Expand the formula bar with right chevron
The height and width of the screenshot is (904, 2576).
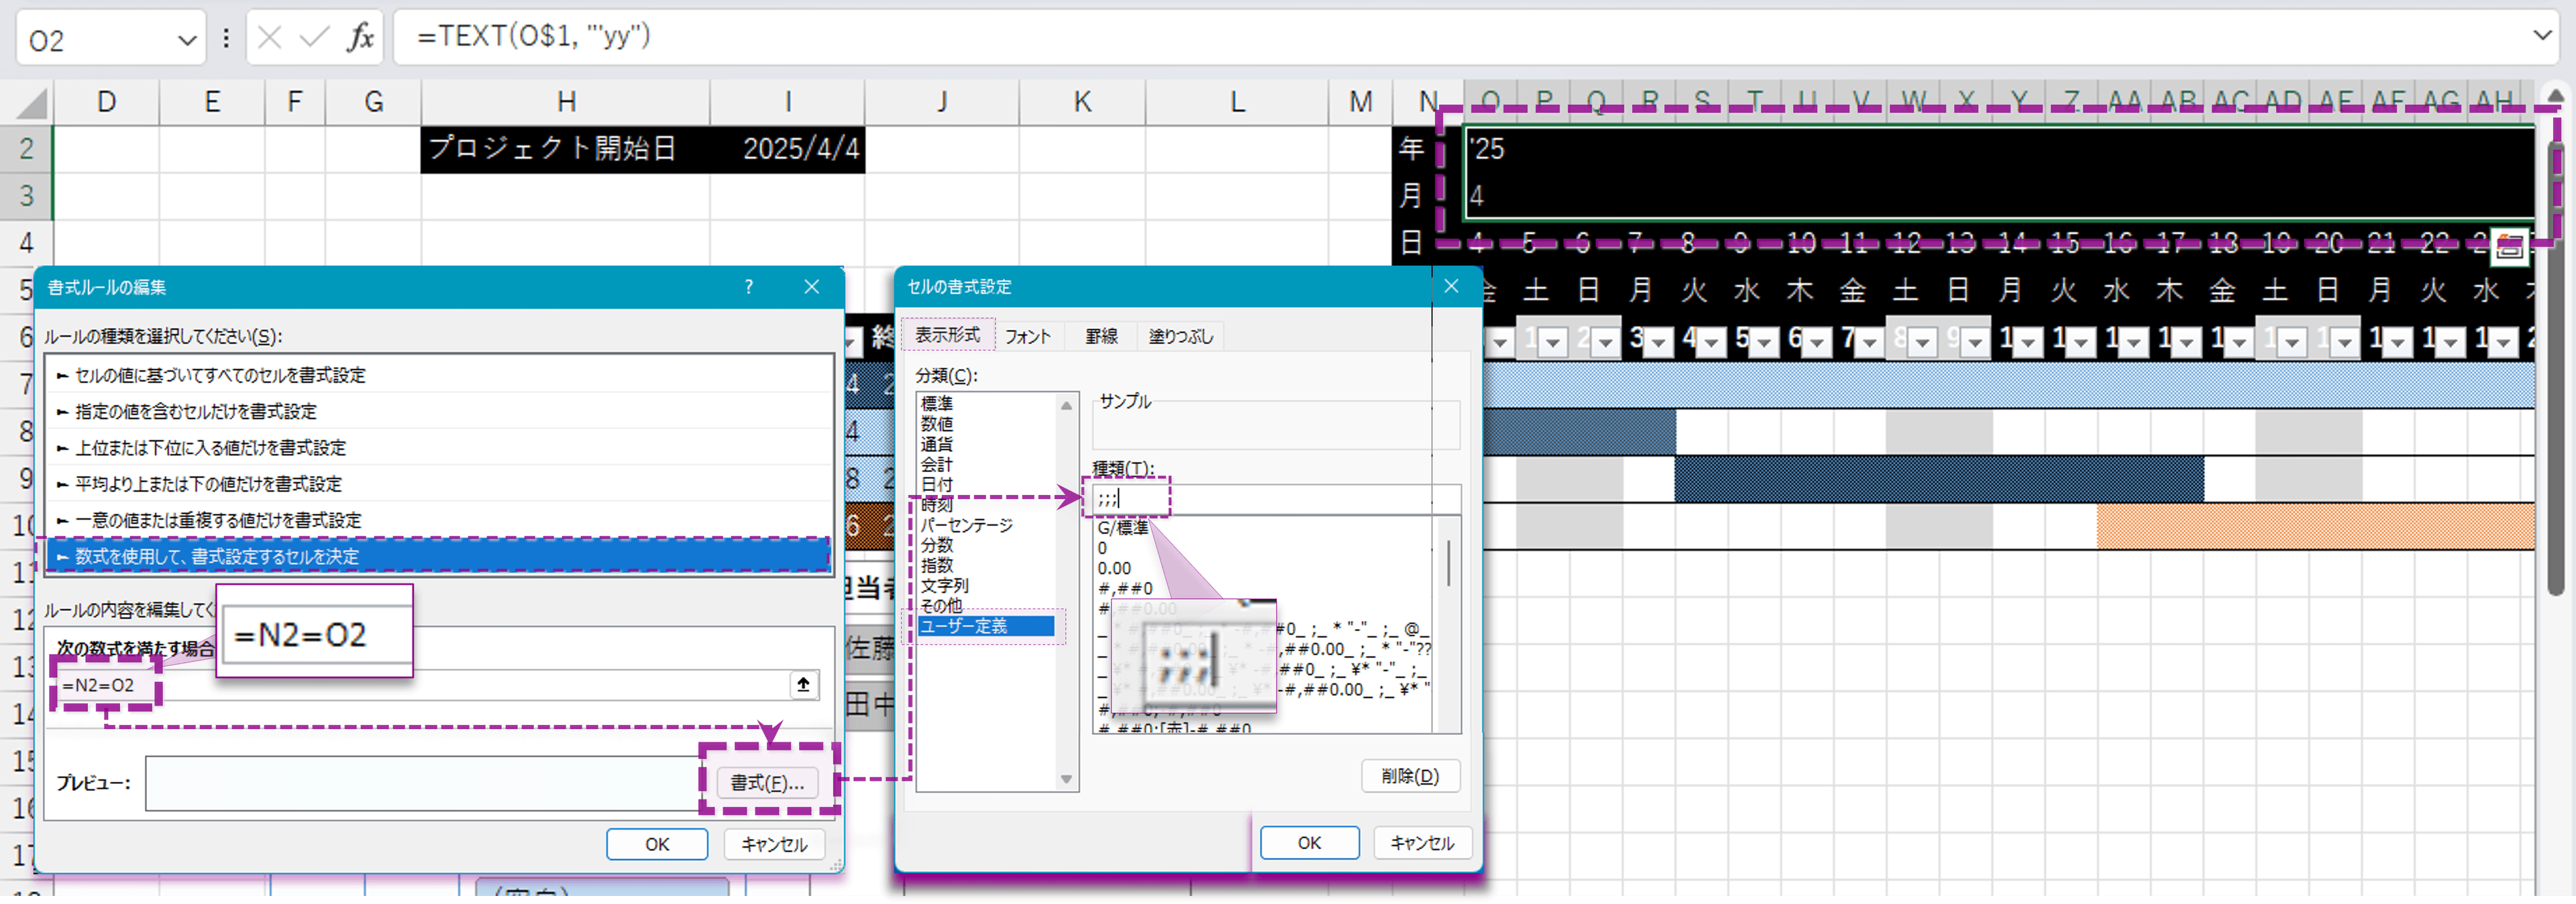pos(2543,36)
